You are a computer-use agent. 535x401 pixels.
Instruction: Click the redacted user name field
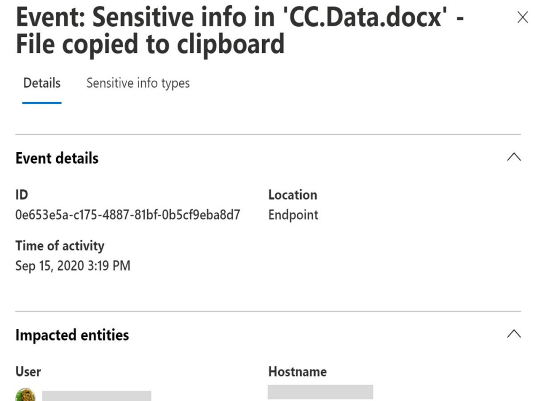click(x=96, y=396)
